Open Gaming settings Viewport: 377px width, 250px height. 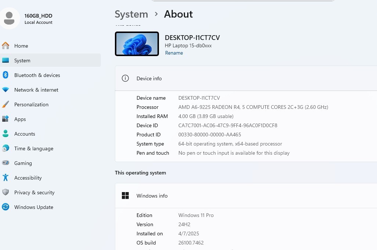[51, 163]
